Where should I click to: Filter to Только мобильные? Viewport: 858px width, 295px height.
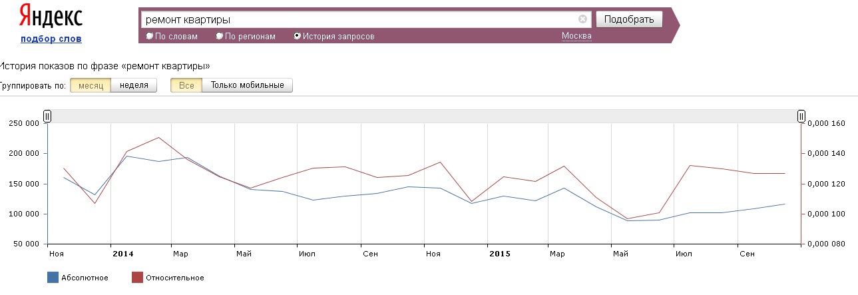(247, 85)
